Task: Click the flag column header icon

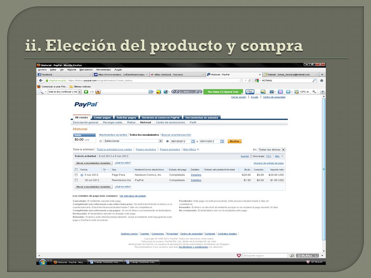Action: pos(104,170)
